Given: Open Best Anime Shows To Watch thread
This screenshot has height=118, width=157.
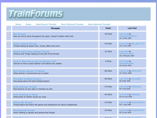Looking at the screenshot, I should tap(29, 71).
